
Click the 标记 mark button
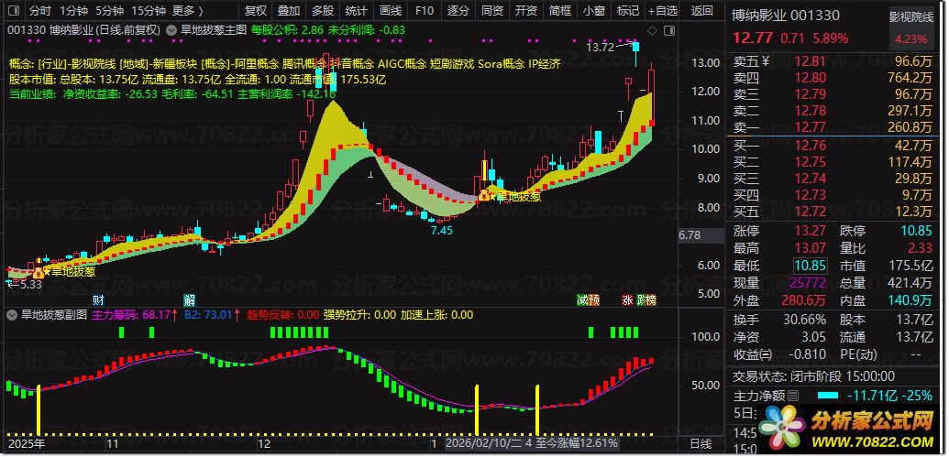pos(627,10)
